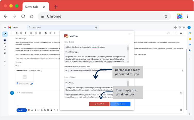Go back using the email back arrow
The image size is (194, 120).
coord(11,33)
